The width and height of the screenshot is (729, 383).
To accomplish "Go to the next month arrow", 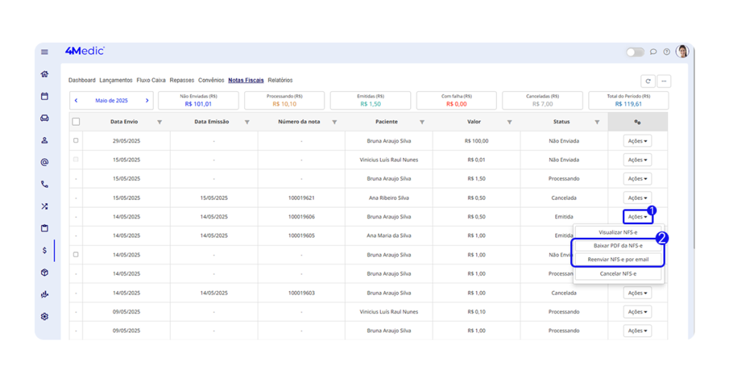I will coord(147,100).
